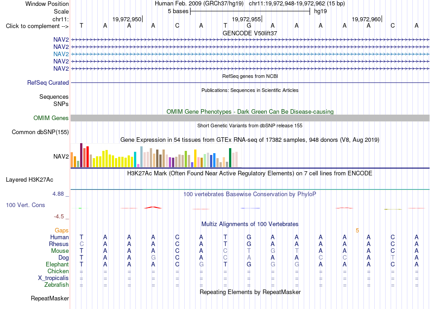Click the SNPs track label
The image size is (430, 309).
(61, 104)
